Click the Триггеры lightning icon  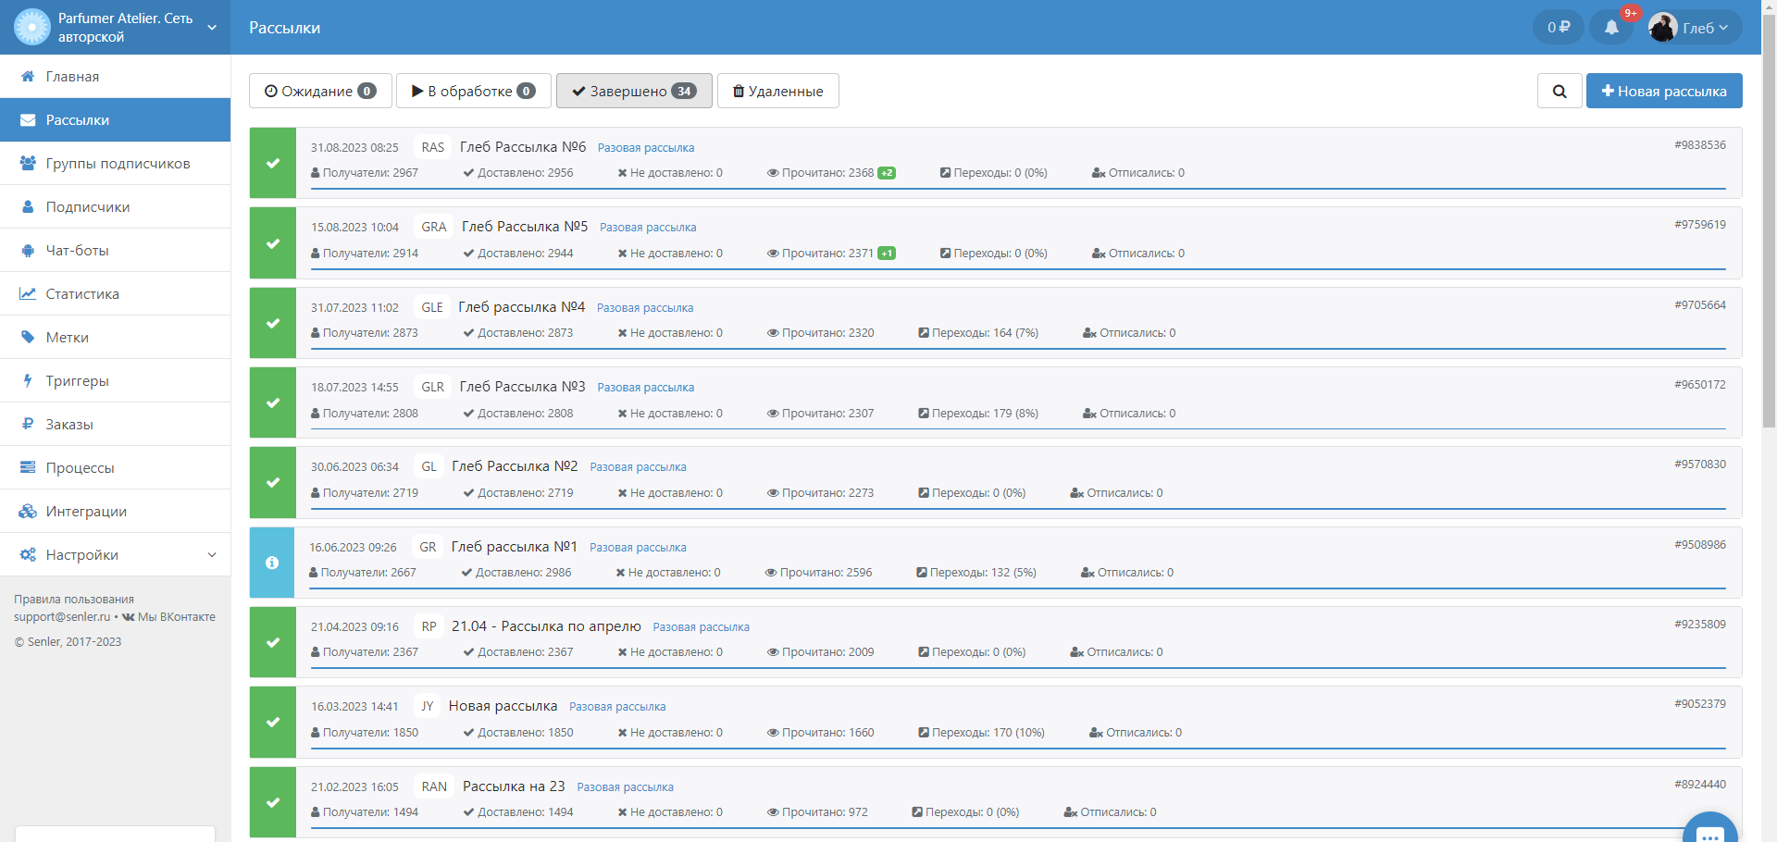tap(28, 380)
